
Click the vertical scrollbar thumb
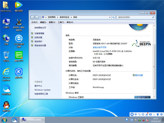click(x=154, y=67)
